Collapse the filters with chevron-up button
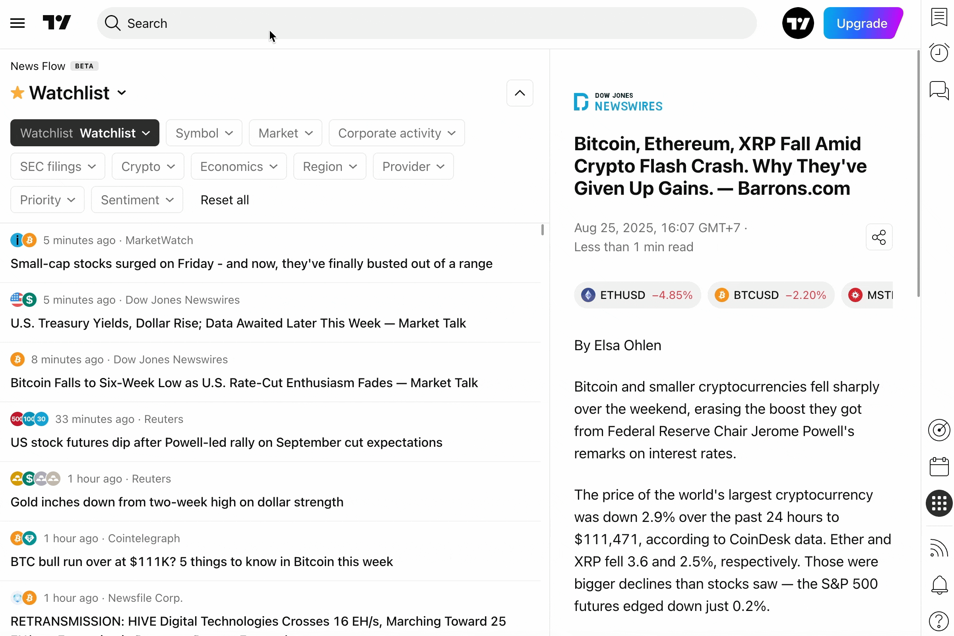The image size is (954, 636). 520,93
